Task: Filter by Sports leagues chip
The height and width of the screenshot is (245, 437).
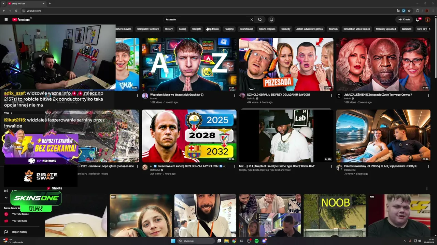Action: (x=267, y=29)
